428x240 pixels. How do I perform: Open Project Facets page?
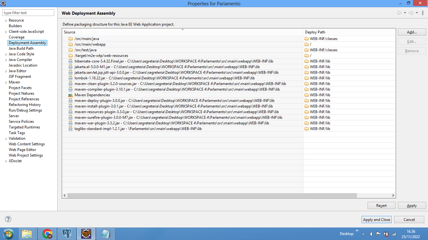click(20, 88)
